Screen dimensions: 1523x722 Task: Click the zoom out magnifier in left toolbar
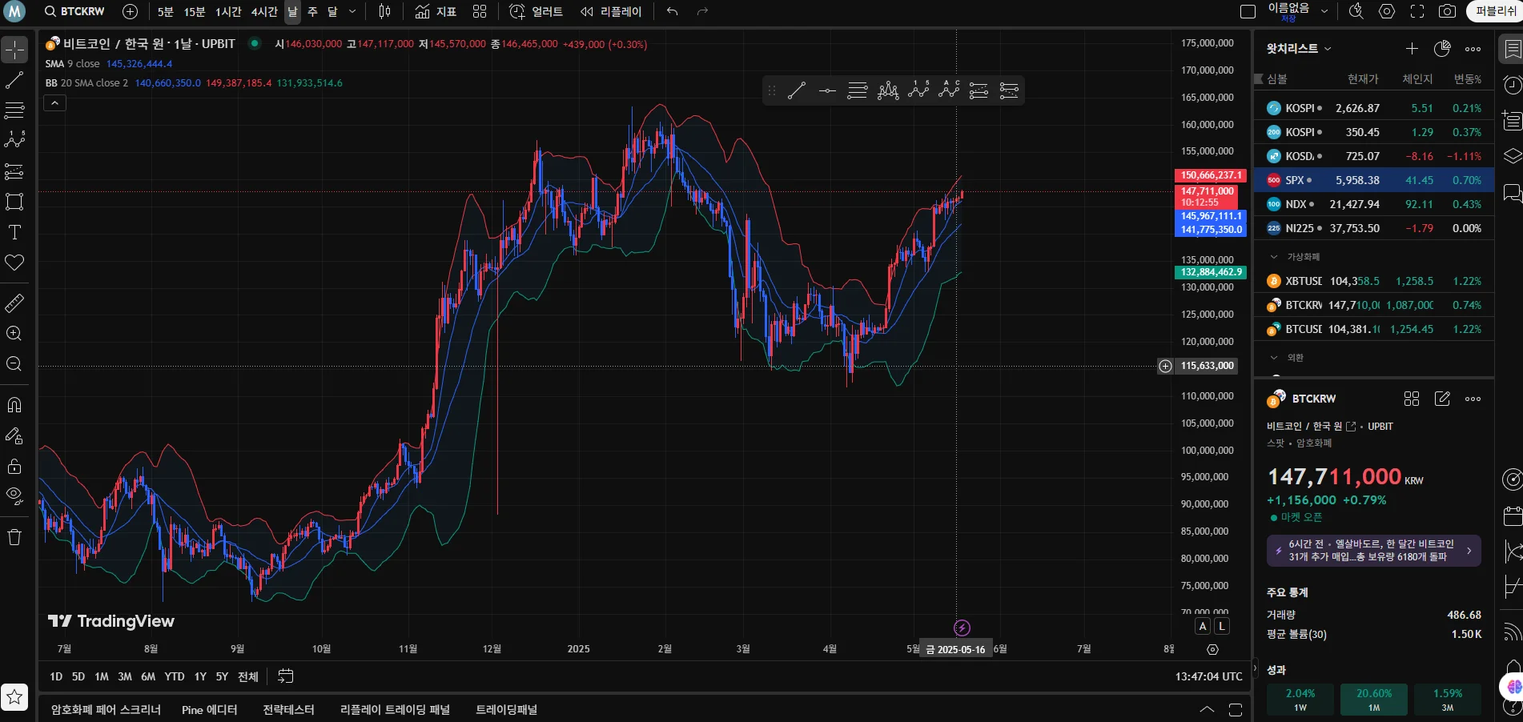pos(14,364)
